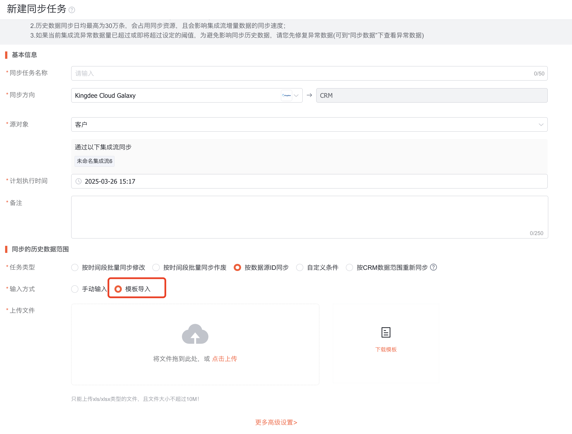Focus the 同步任务名称 input field
This screenshot has height=434, width=572.
(309, 73)
